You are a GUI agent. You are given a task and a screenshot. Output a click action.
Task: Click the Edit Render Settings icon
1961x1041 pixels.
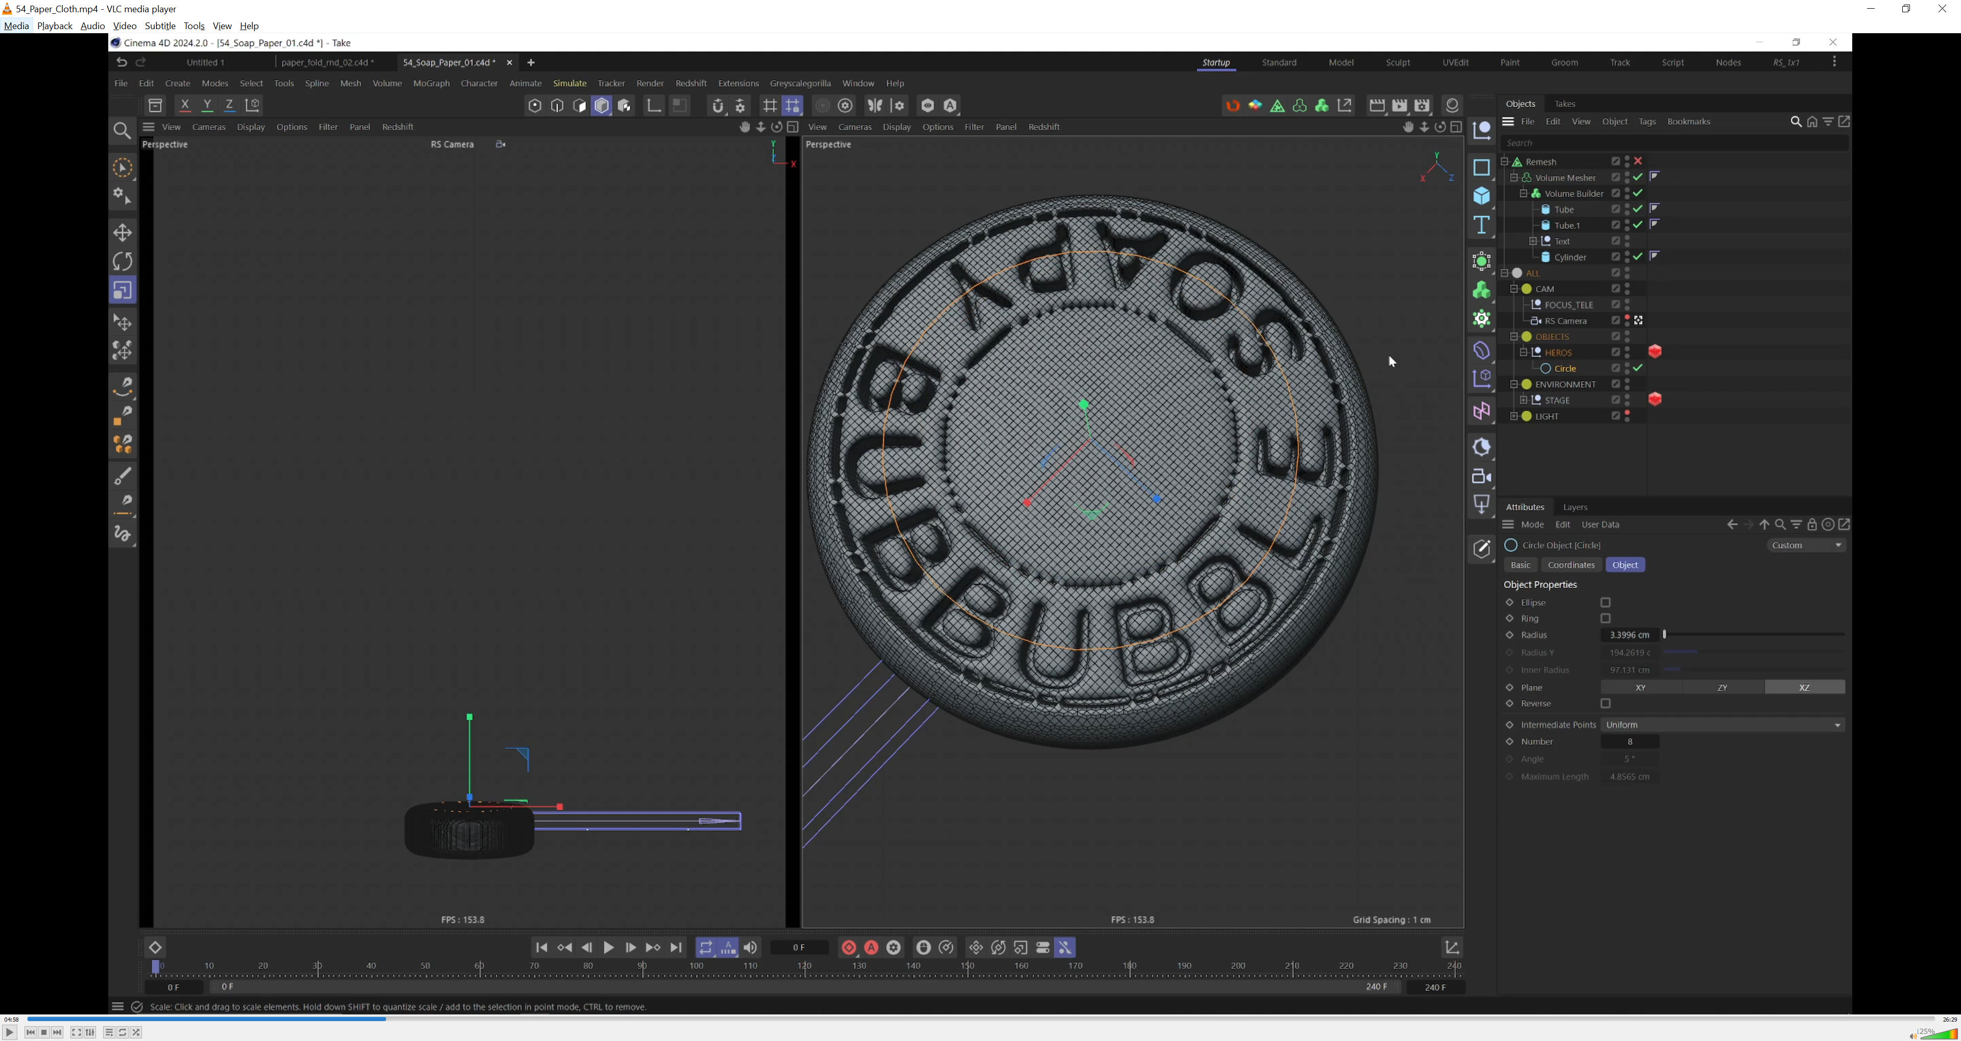[1423, 106]
